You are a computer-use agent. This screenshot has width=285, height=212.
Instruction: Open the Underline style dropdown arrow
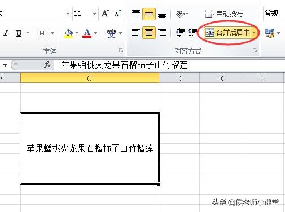point(28,33)
